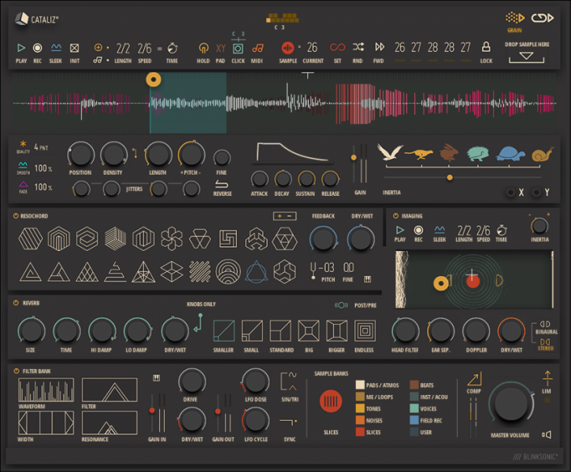Select the snail inertia speed icon
This screenshot has width=571, height=472.
542,154
